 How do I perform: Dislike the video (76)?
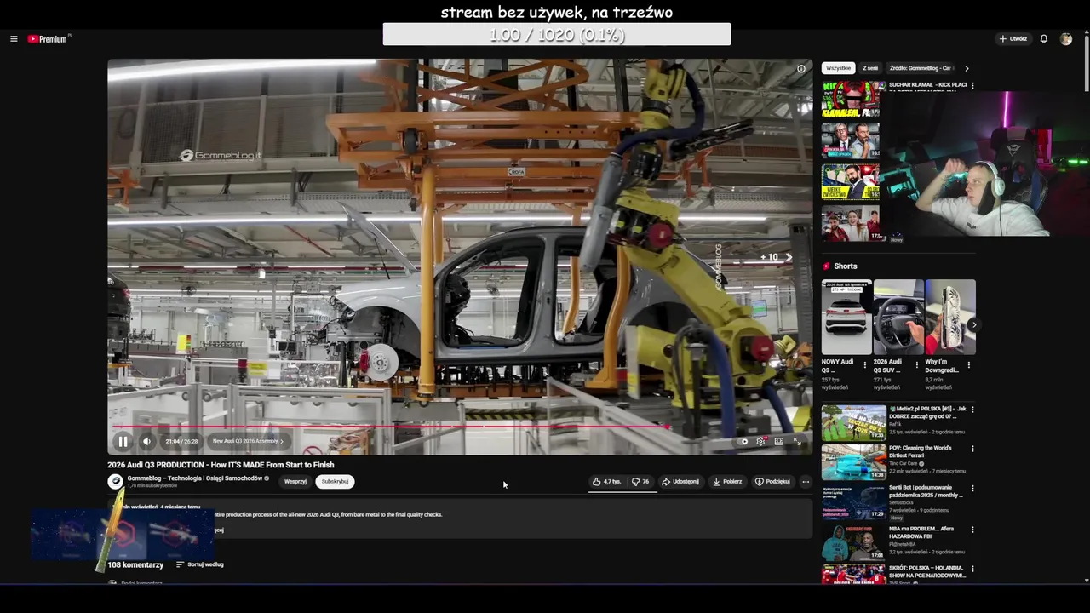pyautogui.click(x=640, y=482)
